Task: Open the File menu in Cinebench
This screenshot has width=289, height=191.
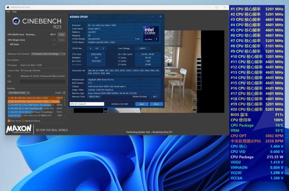Action: (x=8, y=12)
